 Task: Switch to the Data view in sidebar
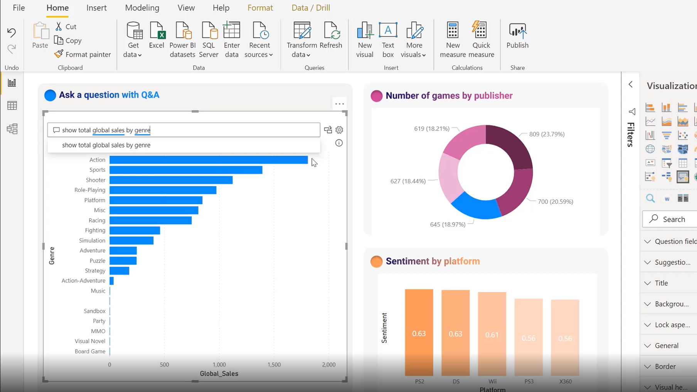pos(12,106)
